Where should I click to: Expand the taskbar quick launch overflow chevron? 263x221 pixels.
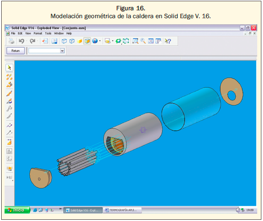[61, 209]
